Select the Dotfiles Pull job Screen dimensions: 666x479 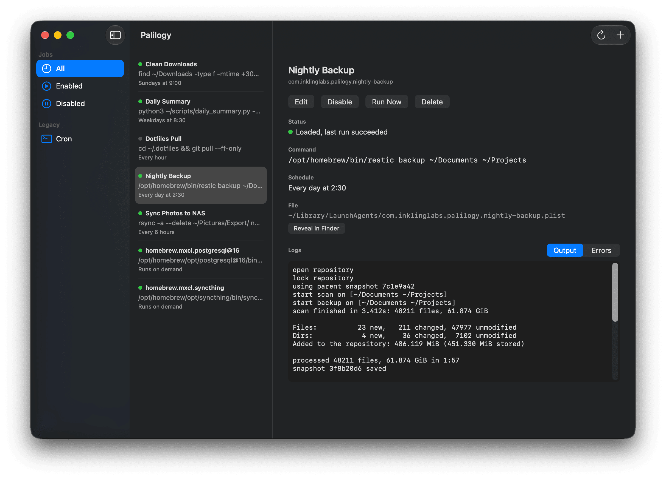point(201,148)
